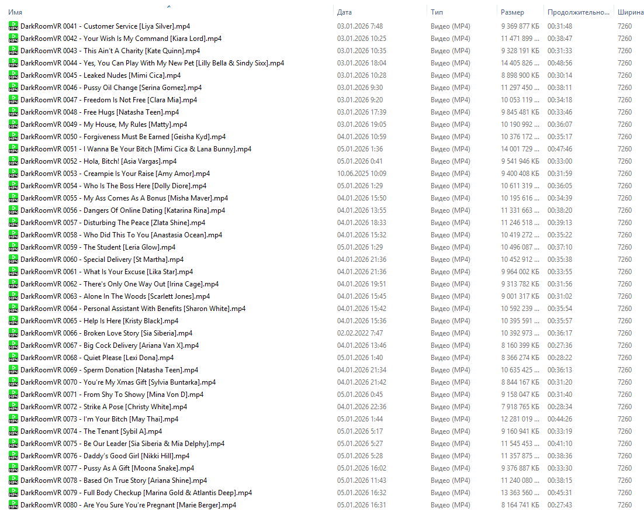Screen dimensions: 644x515
Task: Select file name 'DarkRoomVR 0075 - Be Our Leader'
Action: pyautogui.click(x=122, y=444)
